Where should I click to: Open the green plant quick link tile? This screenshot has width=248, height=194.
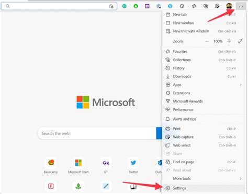point(78,186)
